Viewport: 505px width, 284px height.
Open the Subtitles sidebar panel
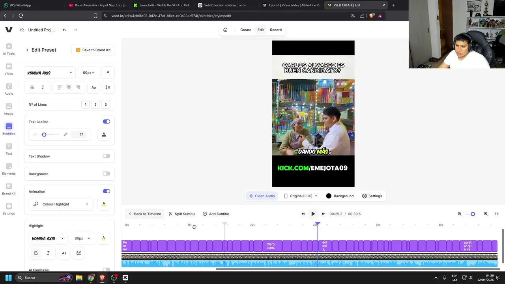(x=9, y=129)
